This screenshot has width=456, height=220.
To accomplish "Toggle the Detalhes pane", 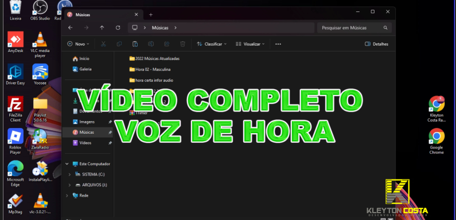I will click(x=376, y=44).
